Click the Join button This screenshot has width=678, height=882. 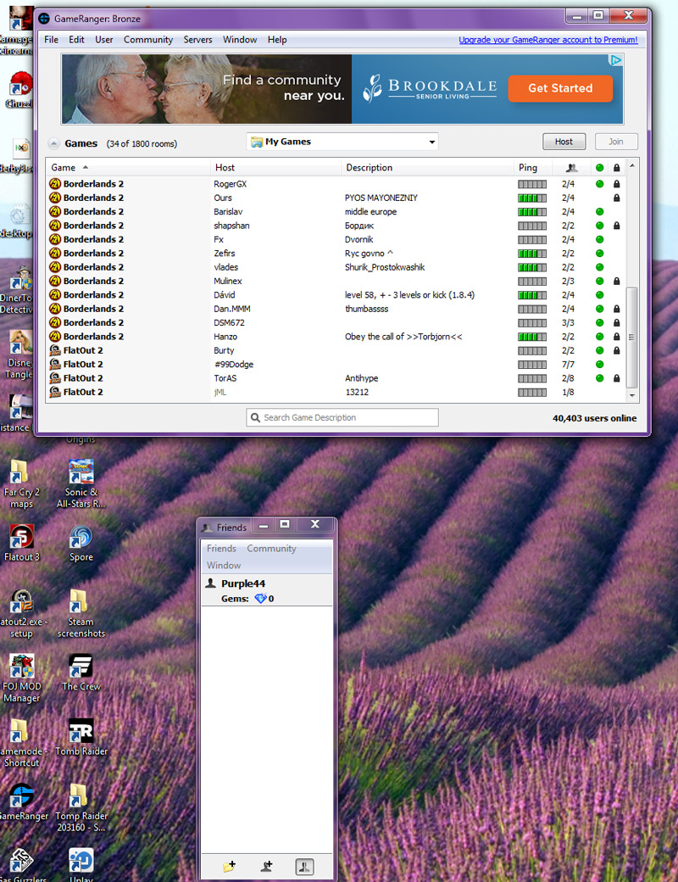[616, 142]
